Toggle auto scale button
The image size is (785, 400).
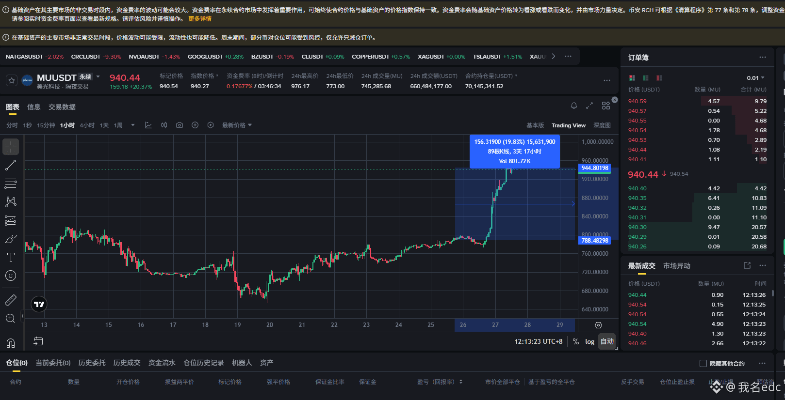607,341
